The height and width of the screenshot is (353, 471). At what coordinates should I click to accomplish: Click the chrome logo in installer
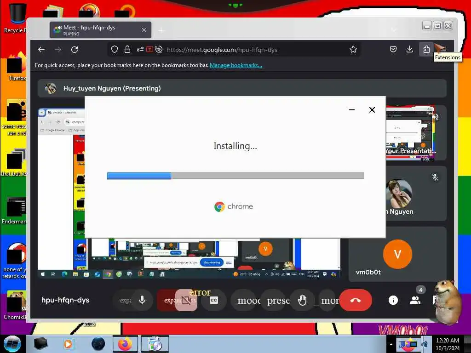[233, 206]
